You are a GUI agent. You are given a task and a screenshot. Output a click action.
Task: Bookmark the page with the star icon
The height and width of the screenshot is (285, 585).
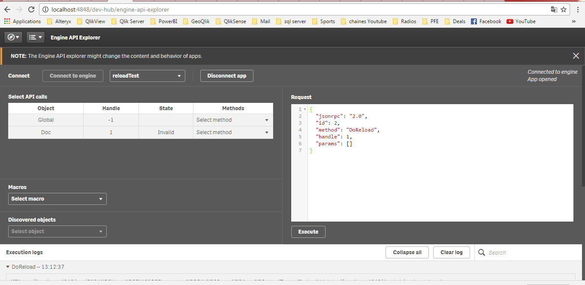point(564,9)
